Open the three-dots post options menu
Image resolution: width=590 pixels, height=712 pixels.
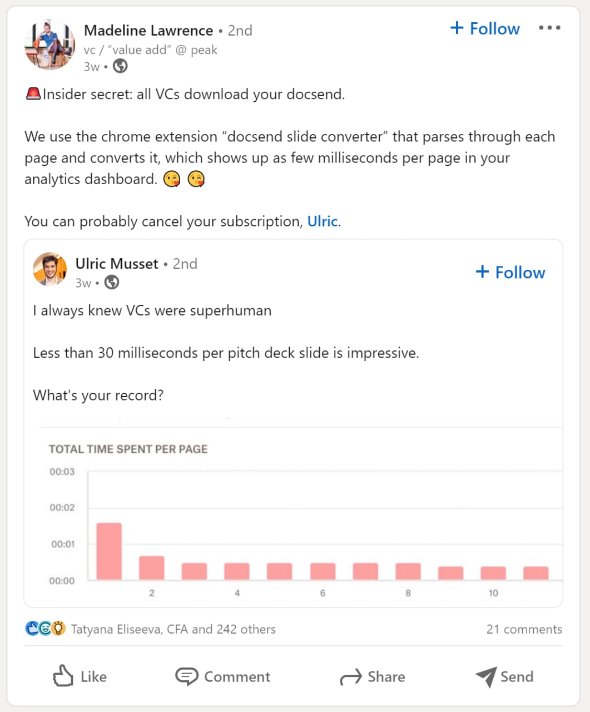pyautogui.click(x=549, y=28)
